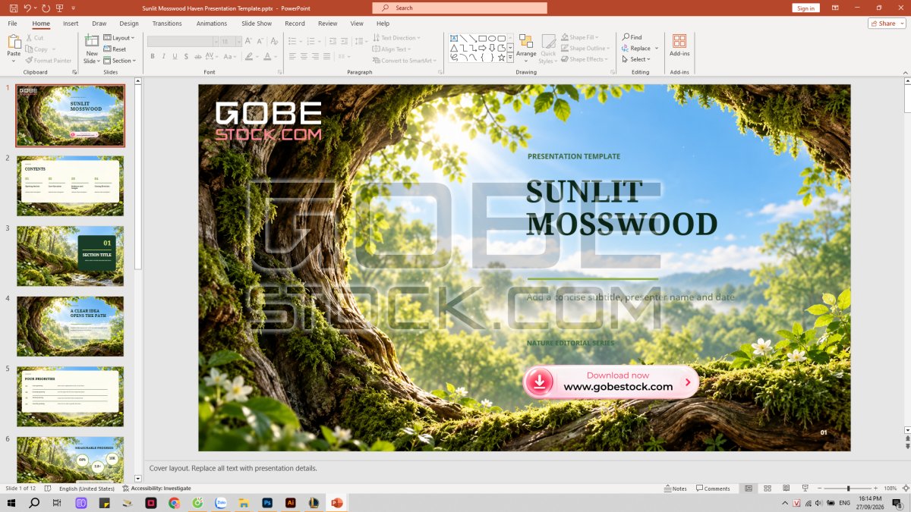The height and width of the screenshot is (512, 911).
Task: Start Slide Show from status bar
Action: tap(805, 488)
